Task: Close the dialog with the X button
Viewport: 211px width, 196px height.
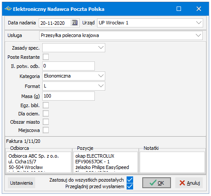Action: [x=199, y=9]
